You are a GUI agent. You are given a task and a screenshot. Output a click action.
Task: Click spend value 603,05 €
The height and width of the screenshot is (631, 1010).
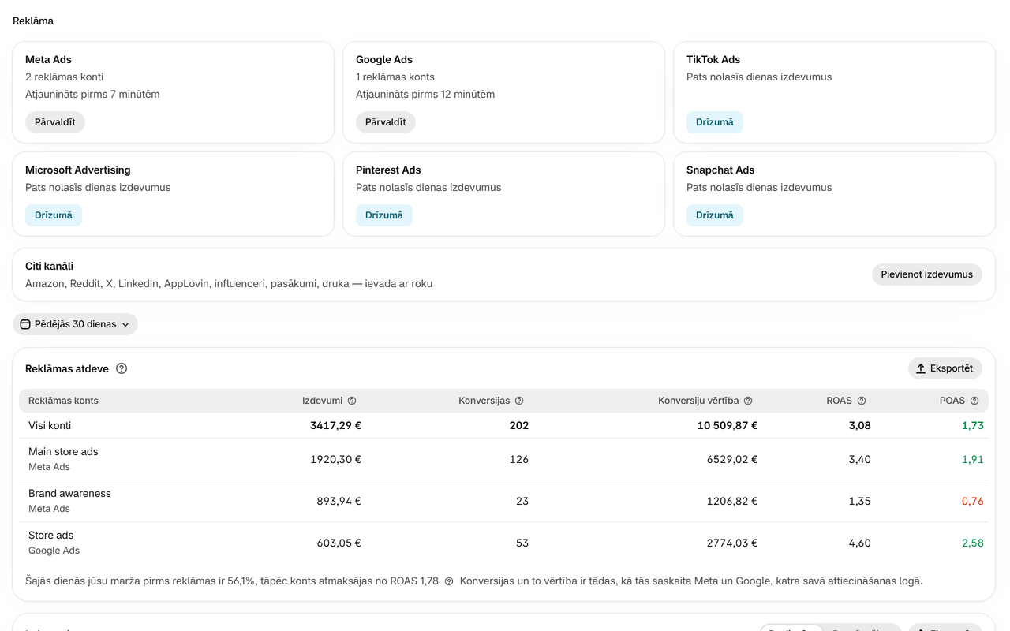pos(338,543)
